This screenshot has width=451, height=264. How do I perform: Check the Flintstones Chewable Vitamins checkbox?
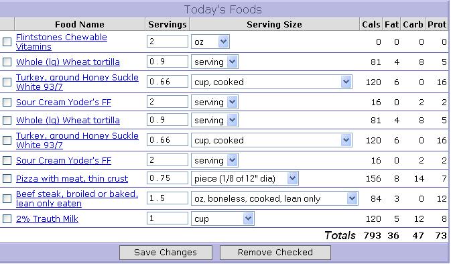pyautogui.click(x=7, y=42)
